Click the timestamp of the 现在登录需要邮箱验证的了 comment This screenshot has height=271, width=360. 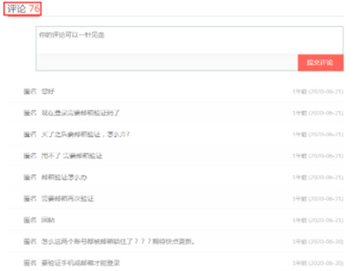pyautogui.click(x=317, y=113)
